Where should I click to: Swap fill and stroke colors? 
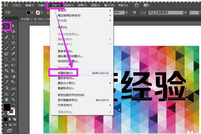[14, 105]
